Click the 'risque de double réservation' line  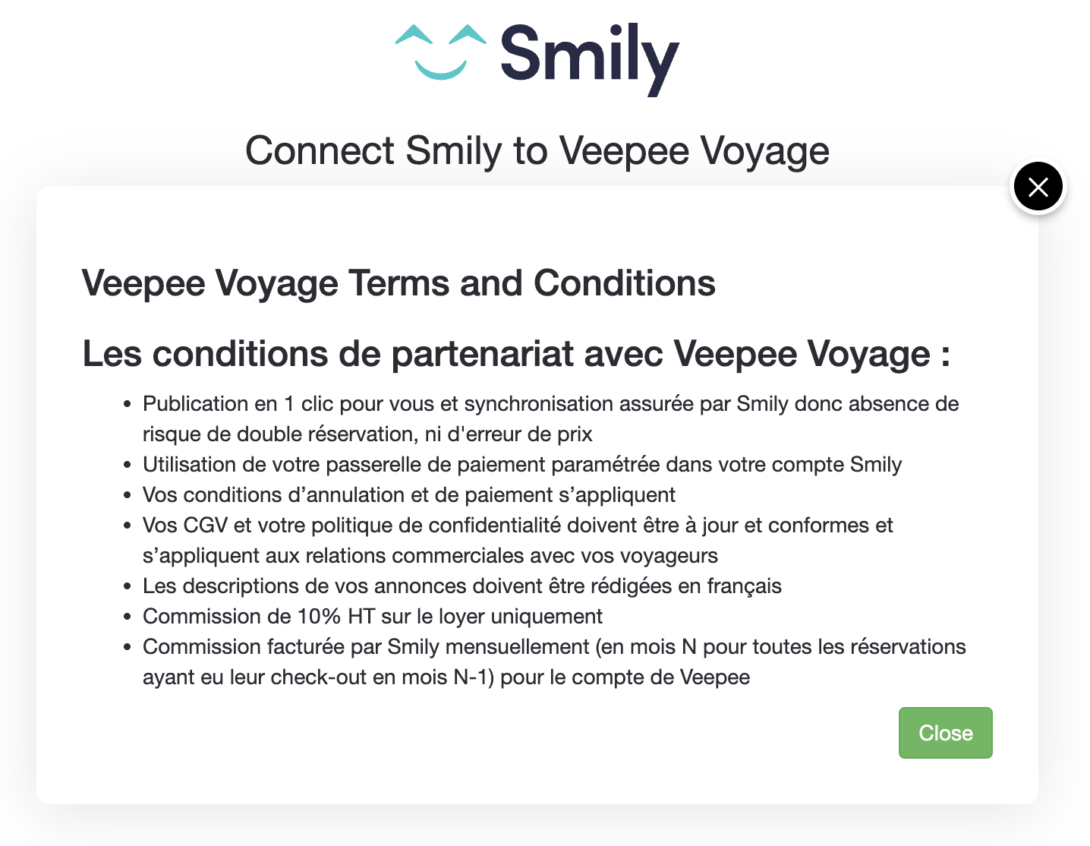(x=367, y=434)
